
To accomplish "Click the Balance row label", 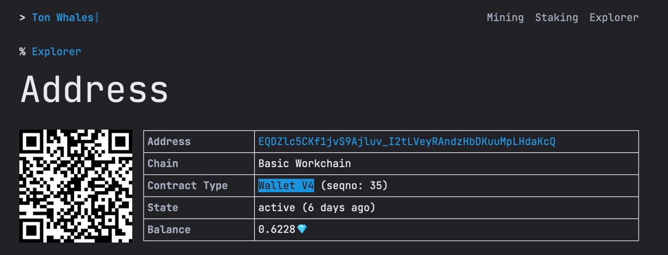I will pyautogui.click(x=169, y=229).
